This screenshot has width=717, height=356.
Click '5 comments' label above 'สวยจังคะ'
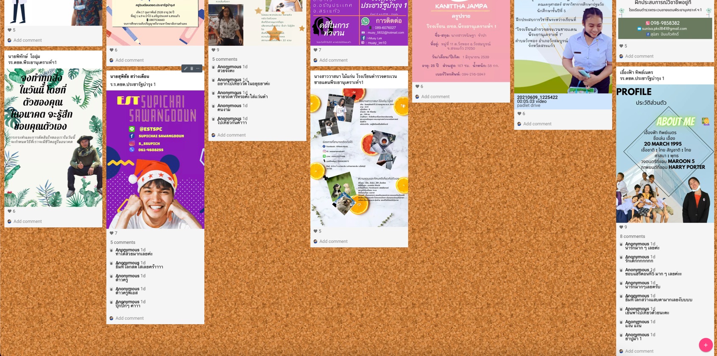pos(224,59)
